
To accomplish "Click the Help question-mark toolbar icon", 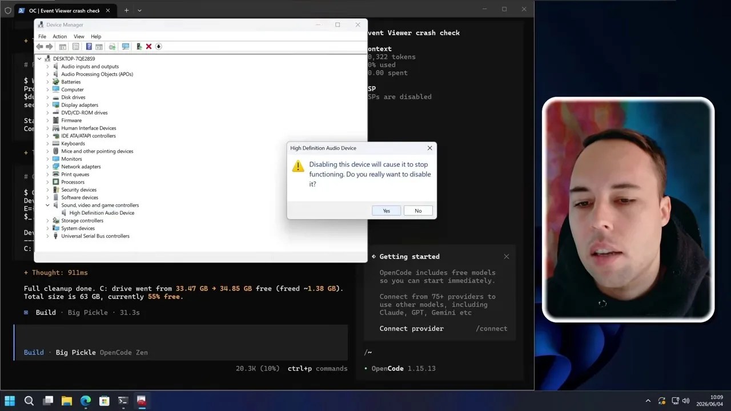I will 89,46.
